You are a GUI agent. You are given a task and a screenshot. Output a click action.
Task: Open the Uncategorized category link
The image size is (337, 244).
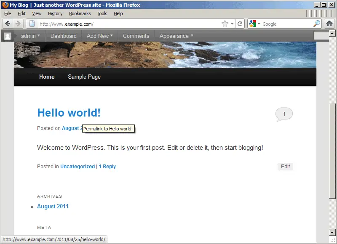78,166
